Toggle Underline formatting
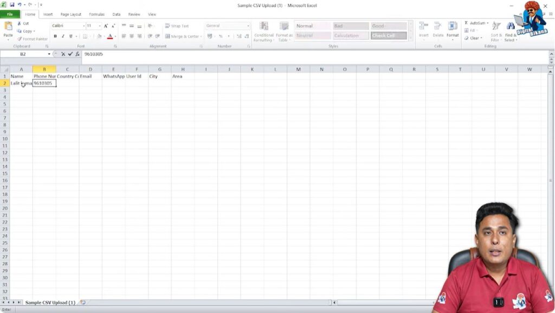Viewport: 555px width, 313px height. tap(71, 36)
